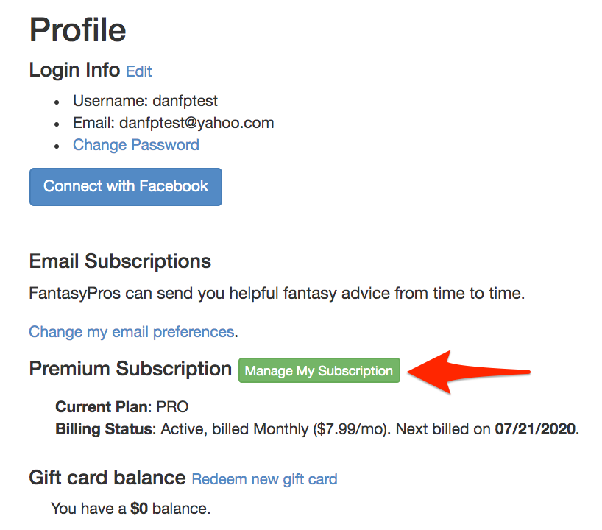Click Edit next to Login Info
Image resolution: width=602 pixels, height=530 pixels.
pos(139,71)
